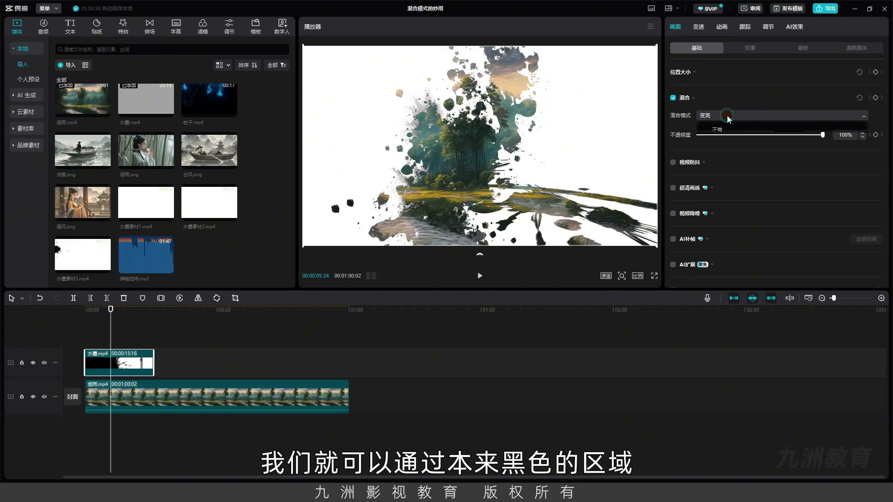Enable the AI补帧 checkbox
The height and width of the screenshot is (502, 893).
pos(673,239)
